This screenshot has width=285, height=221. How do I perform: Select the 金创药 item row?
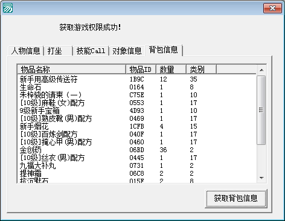click(137, 150)
